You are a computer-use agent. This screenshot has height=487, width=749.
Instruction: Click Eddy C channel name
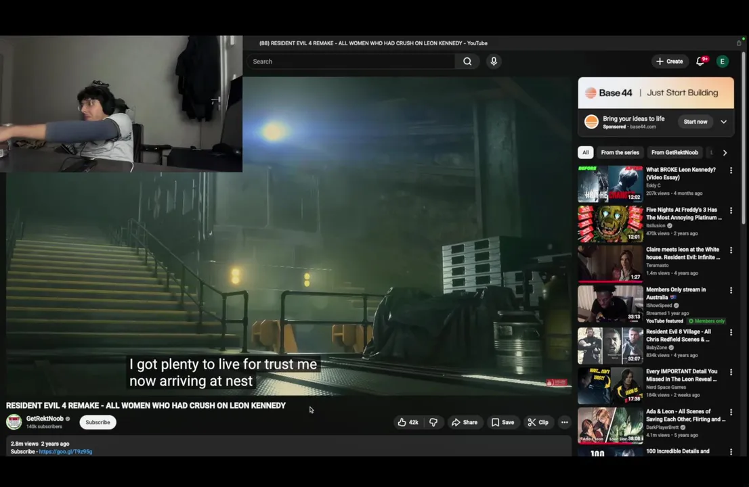(653, 185)
